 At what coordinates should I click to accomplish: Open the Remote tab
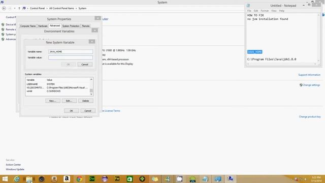86,26
